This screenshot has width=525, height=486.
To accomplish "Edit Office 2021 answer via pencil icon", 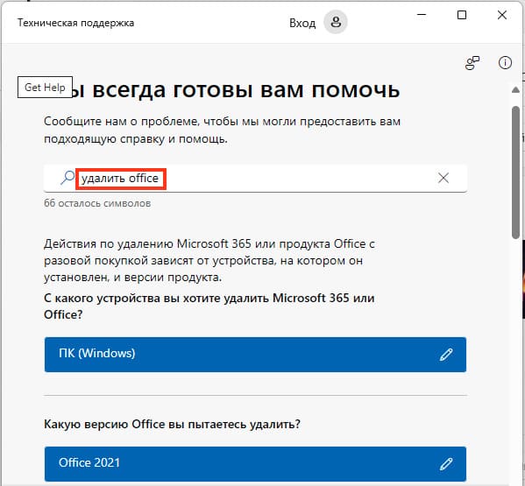I will pos(446,464).
